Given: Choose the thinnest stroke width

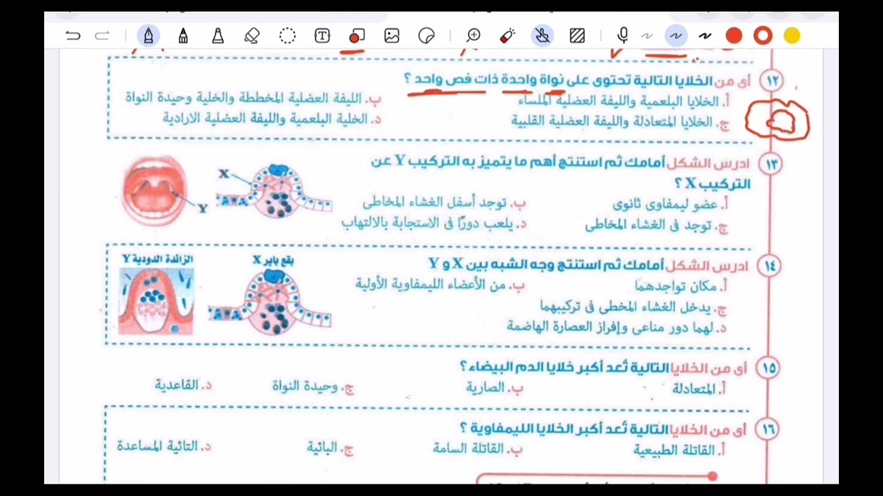Looking at the screenshot, I should (647, 36).
